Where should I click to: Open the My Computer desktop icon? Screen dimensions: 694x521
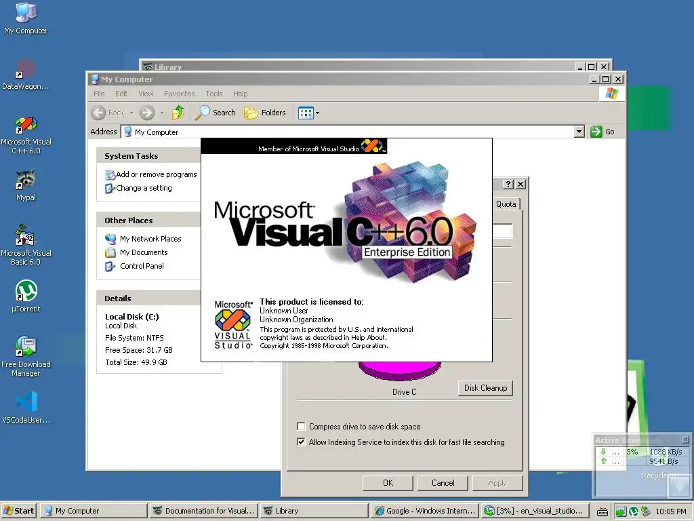pos(26,18)
